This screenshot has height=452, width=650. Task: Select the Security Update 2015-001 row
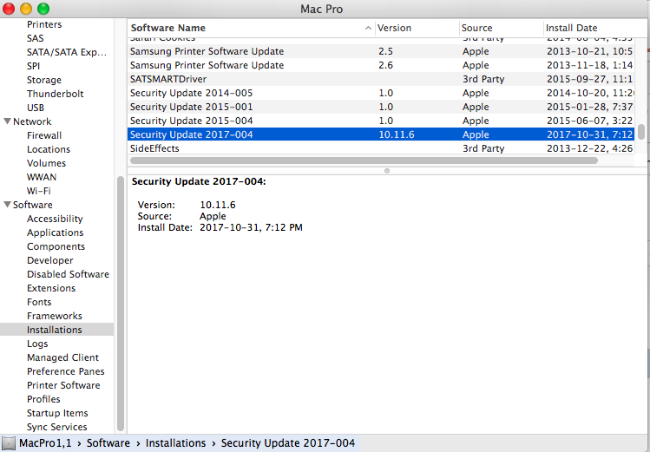[x=381, y=107]
